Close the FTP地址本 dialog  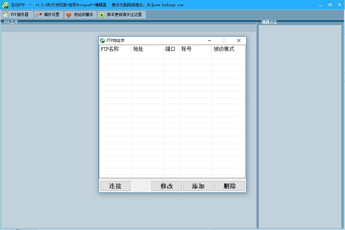tap(238, 40)
